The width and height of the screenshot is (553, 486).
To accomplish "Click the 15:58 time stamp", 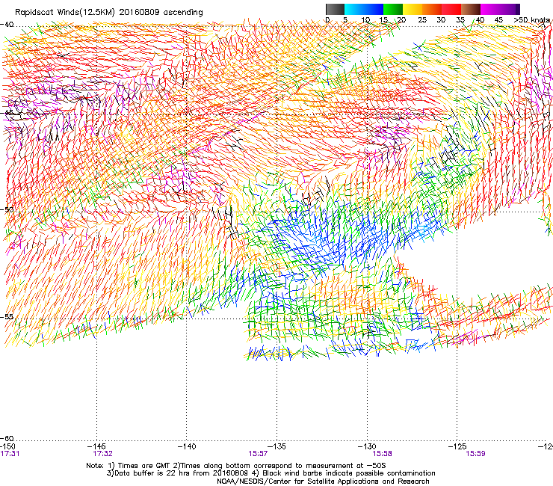I will pos(383,454).
